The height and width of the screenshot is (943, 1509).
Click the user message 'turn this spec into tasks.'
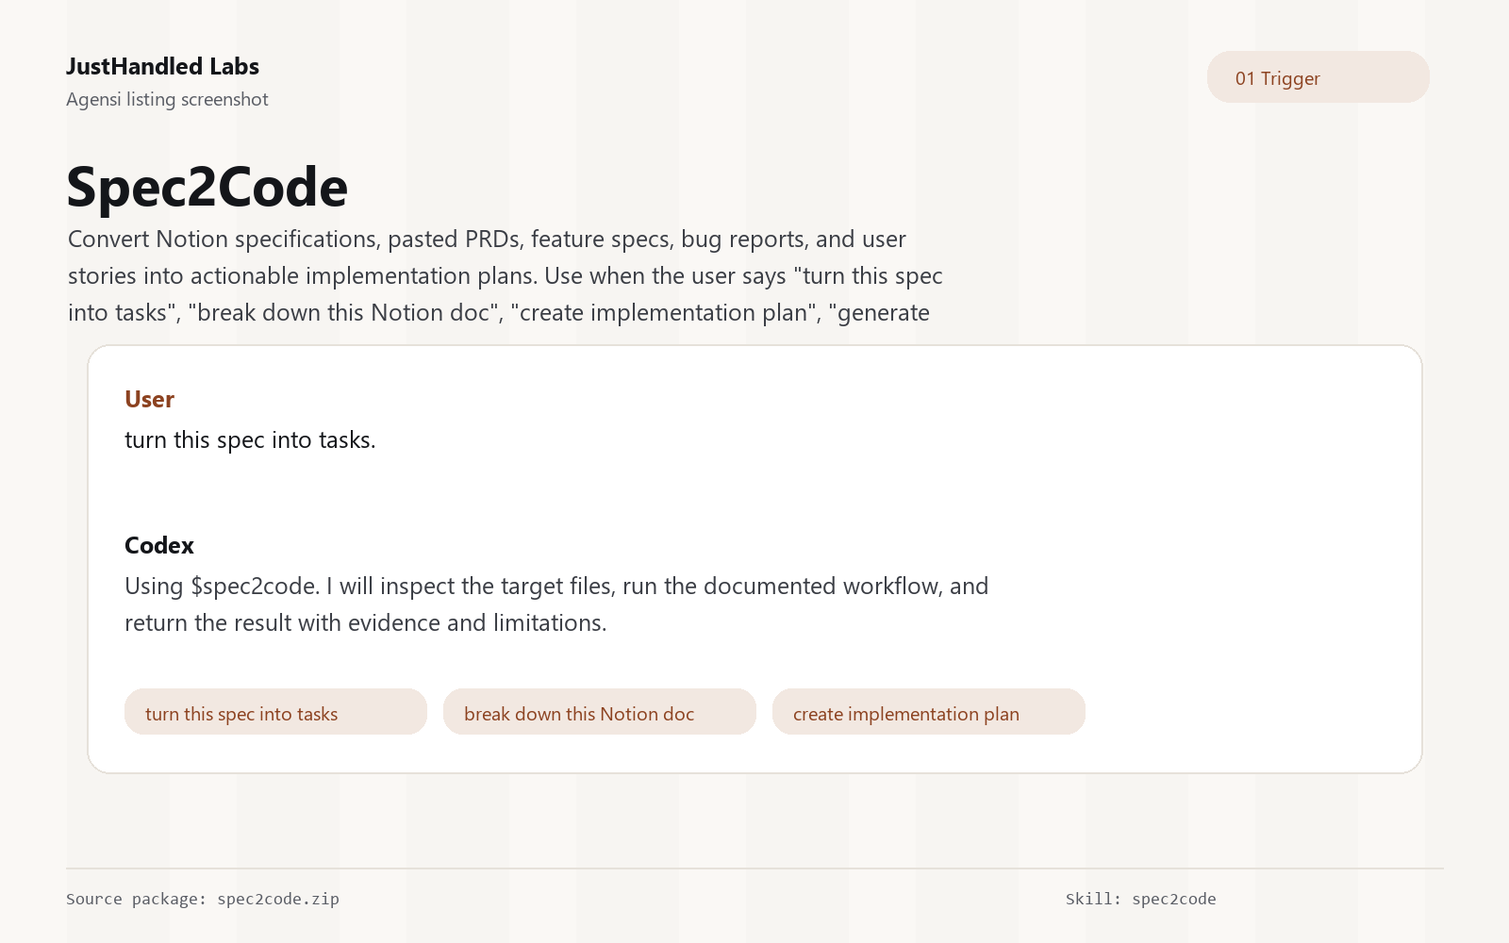pyautogui.click(x=250, y=440)
